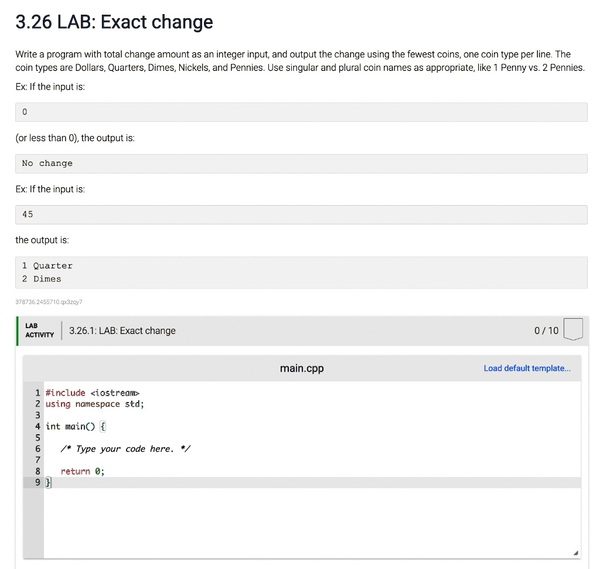This screenshot has width=600, height=569.
Task: Click line number 9 in the gutter
Action: [x=37, y=482]
